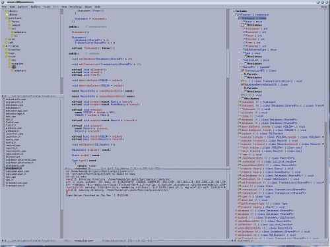The width and height of the screenshot is (330, 247).
Task: Click the forms folder icon
Action: (10, 22)
